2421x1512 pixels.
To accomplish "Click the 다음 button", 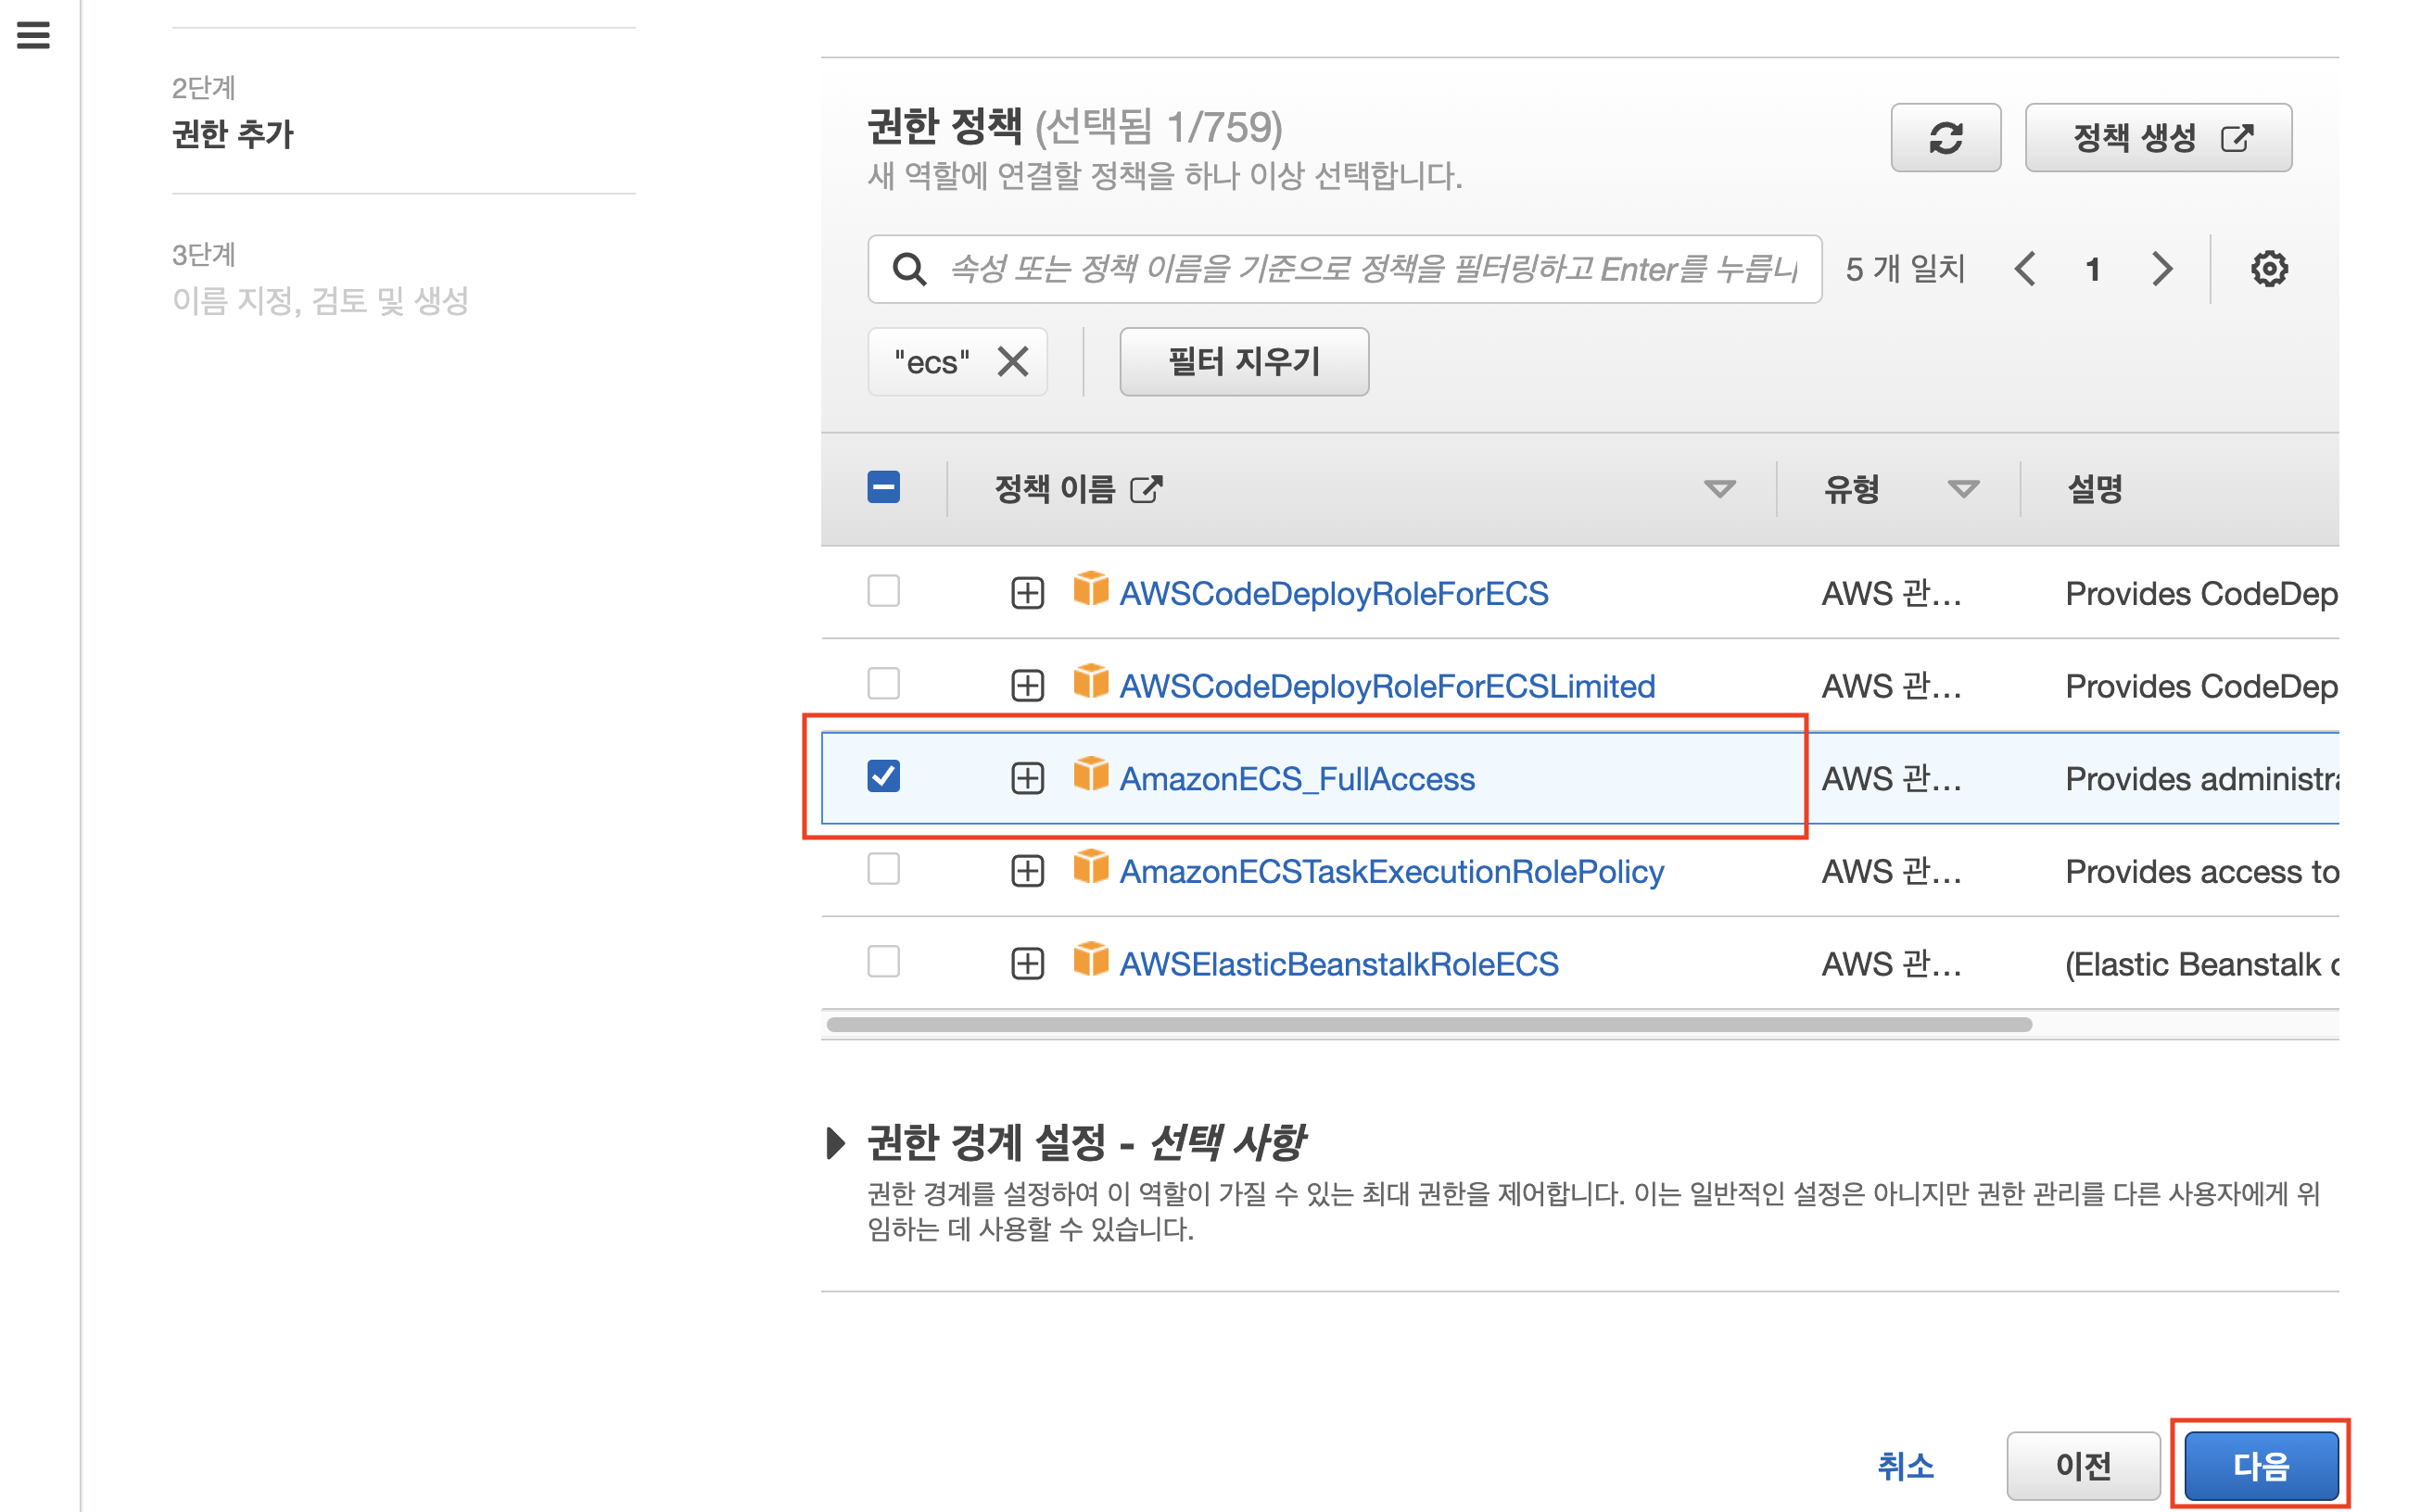I will pos(2261,1466).
